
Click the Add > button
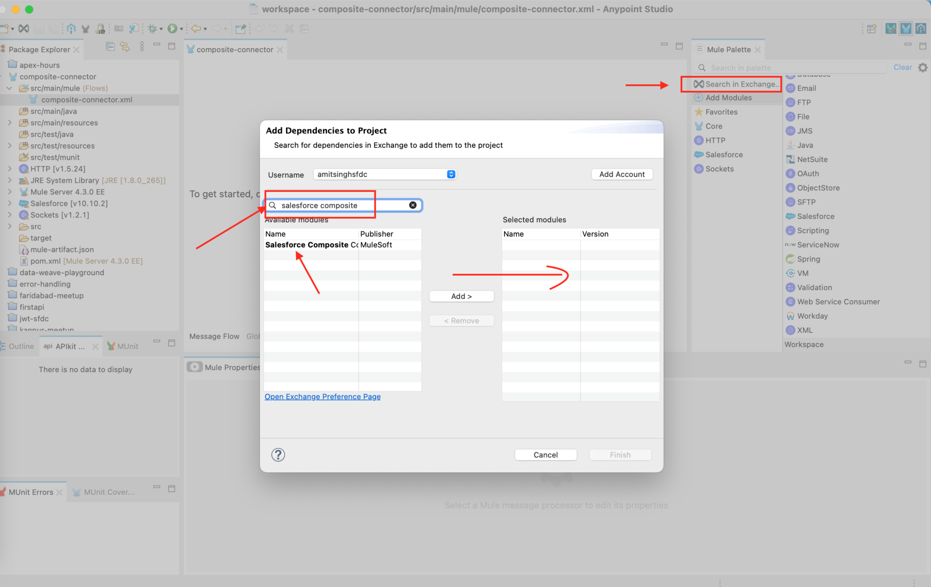point(461,296)
